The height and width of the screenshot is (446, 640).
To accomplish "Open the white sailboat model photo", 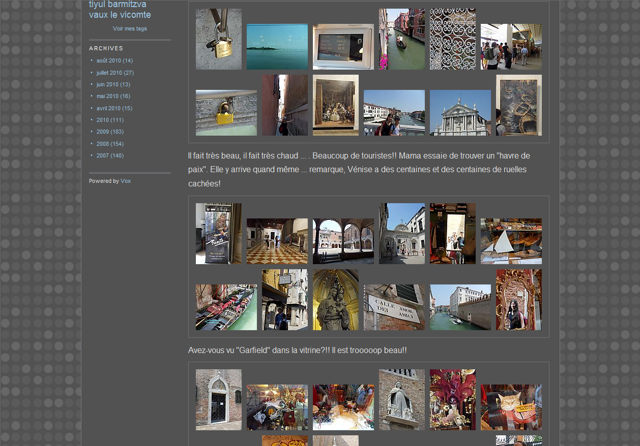I will (511, 241).
